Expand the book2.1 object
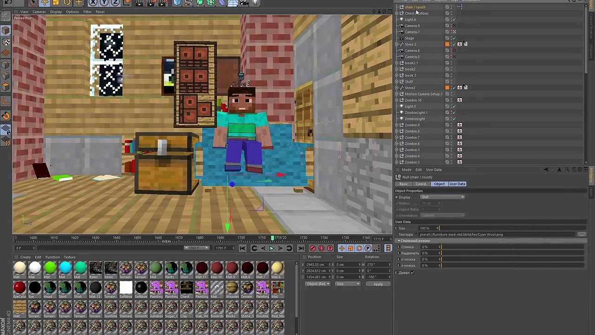This screenshot has height=335, width=595. (397, 63)
